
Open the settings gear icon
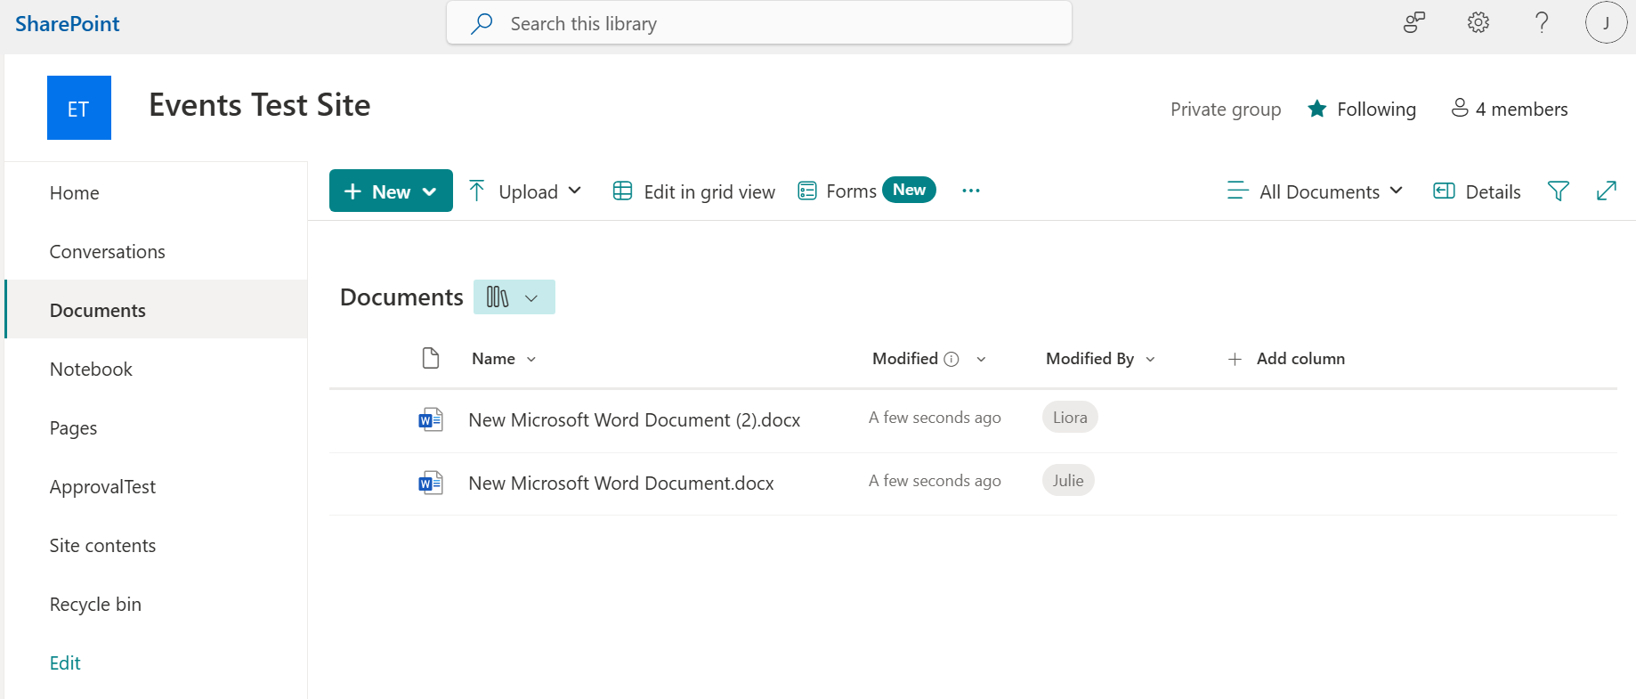1478,22
